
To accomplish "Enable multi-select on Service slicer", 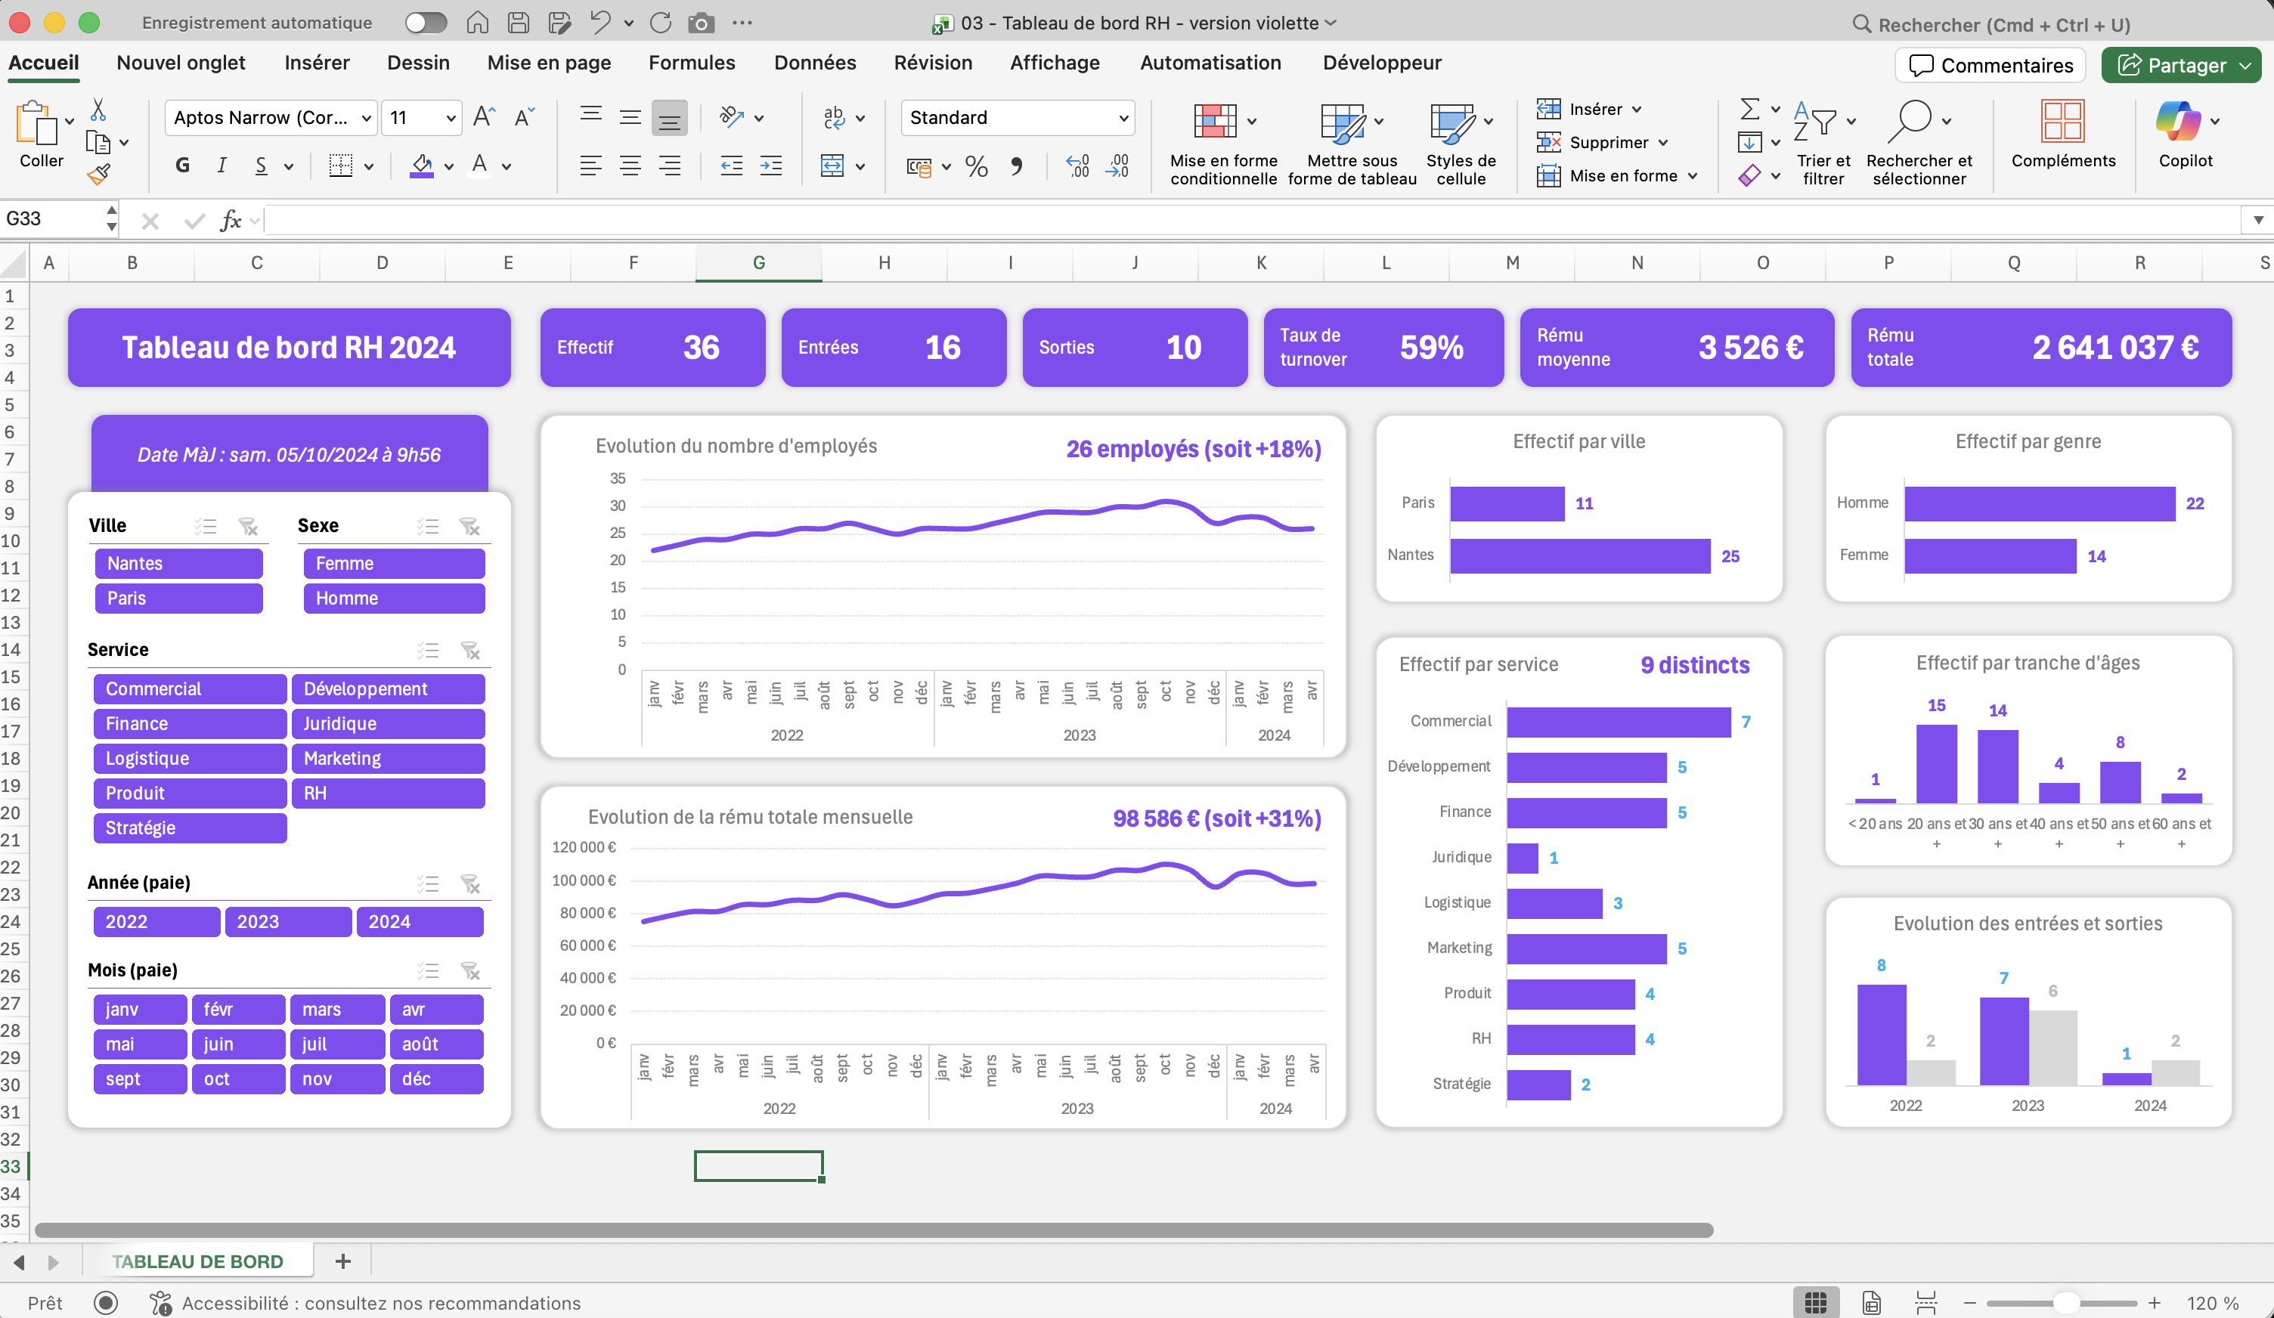I will click(428, 651).
